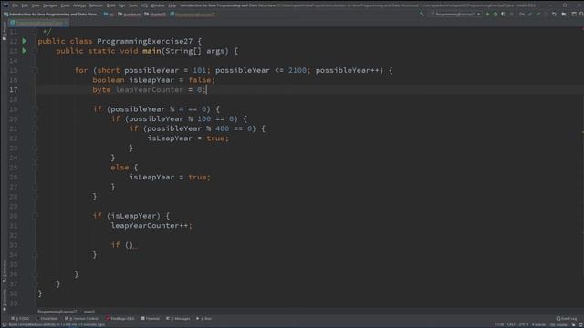The image size is (584, 328).
Task: Click inside the empty 'if ()' parentheses
Action: [x=130, y=245]
